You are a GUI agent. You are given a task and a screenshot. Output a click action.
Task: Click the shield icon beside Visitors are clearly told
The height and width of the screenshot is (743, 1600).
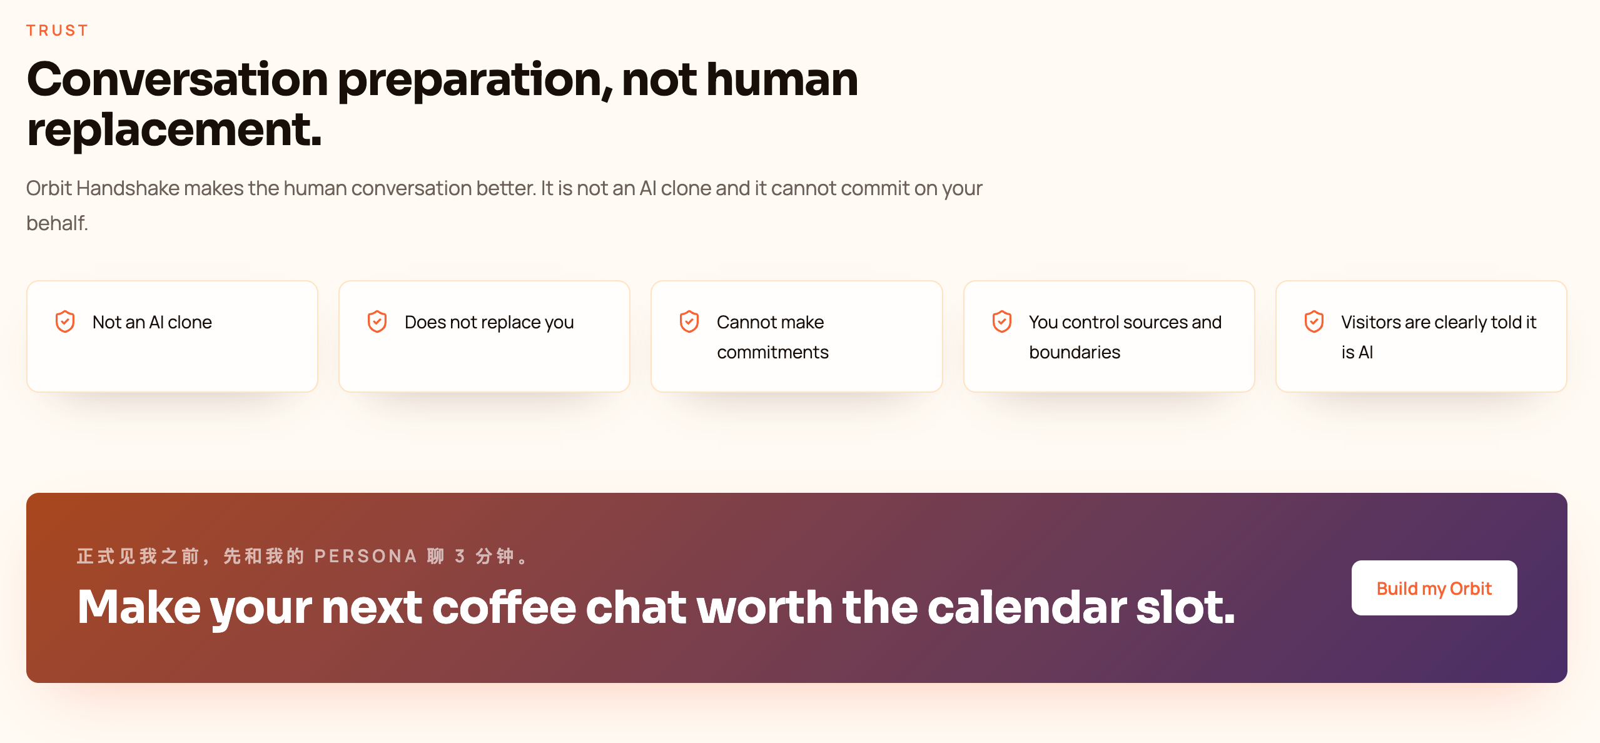(x=1314, y=321)
